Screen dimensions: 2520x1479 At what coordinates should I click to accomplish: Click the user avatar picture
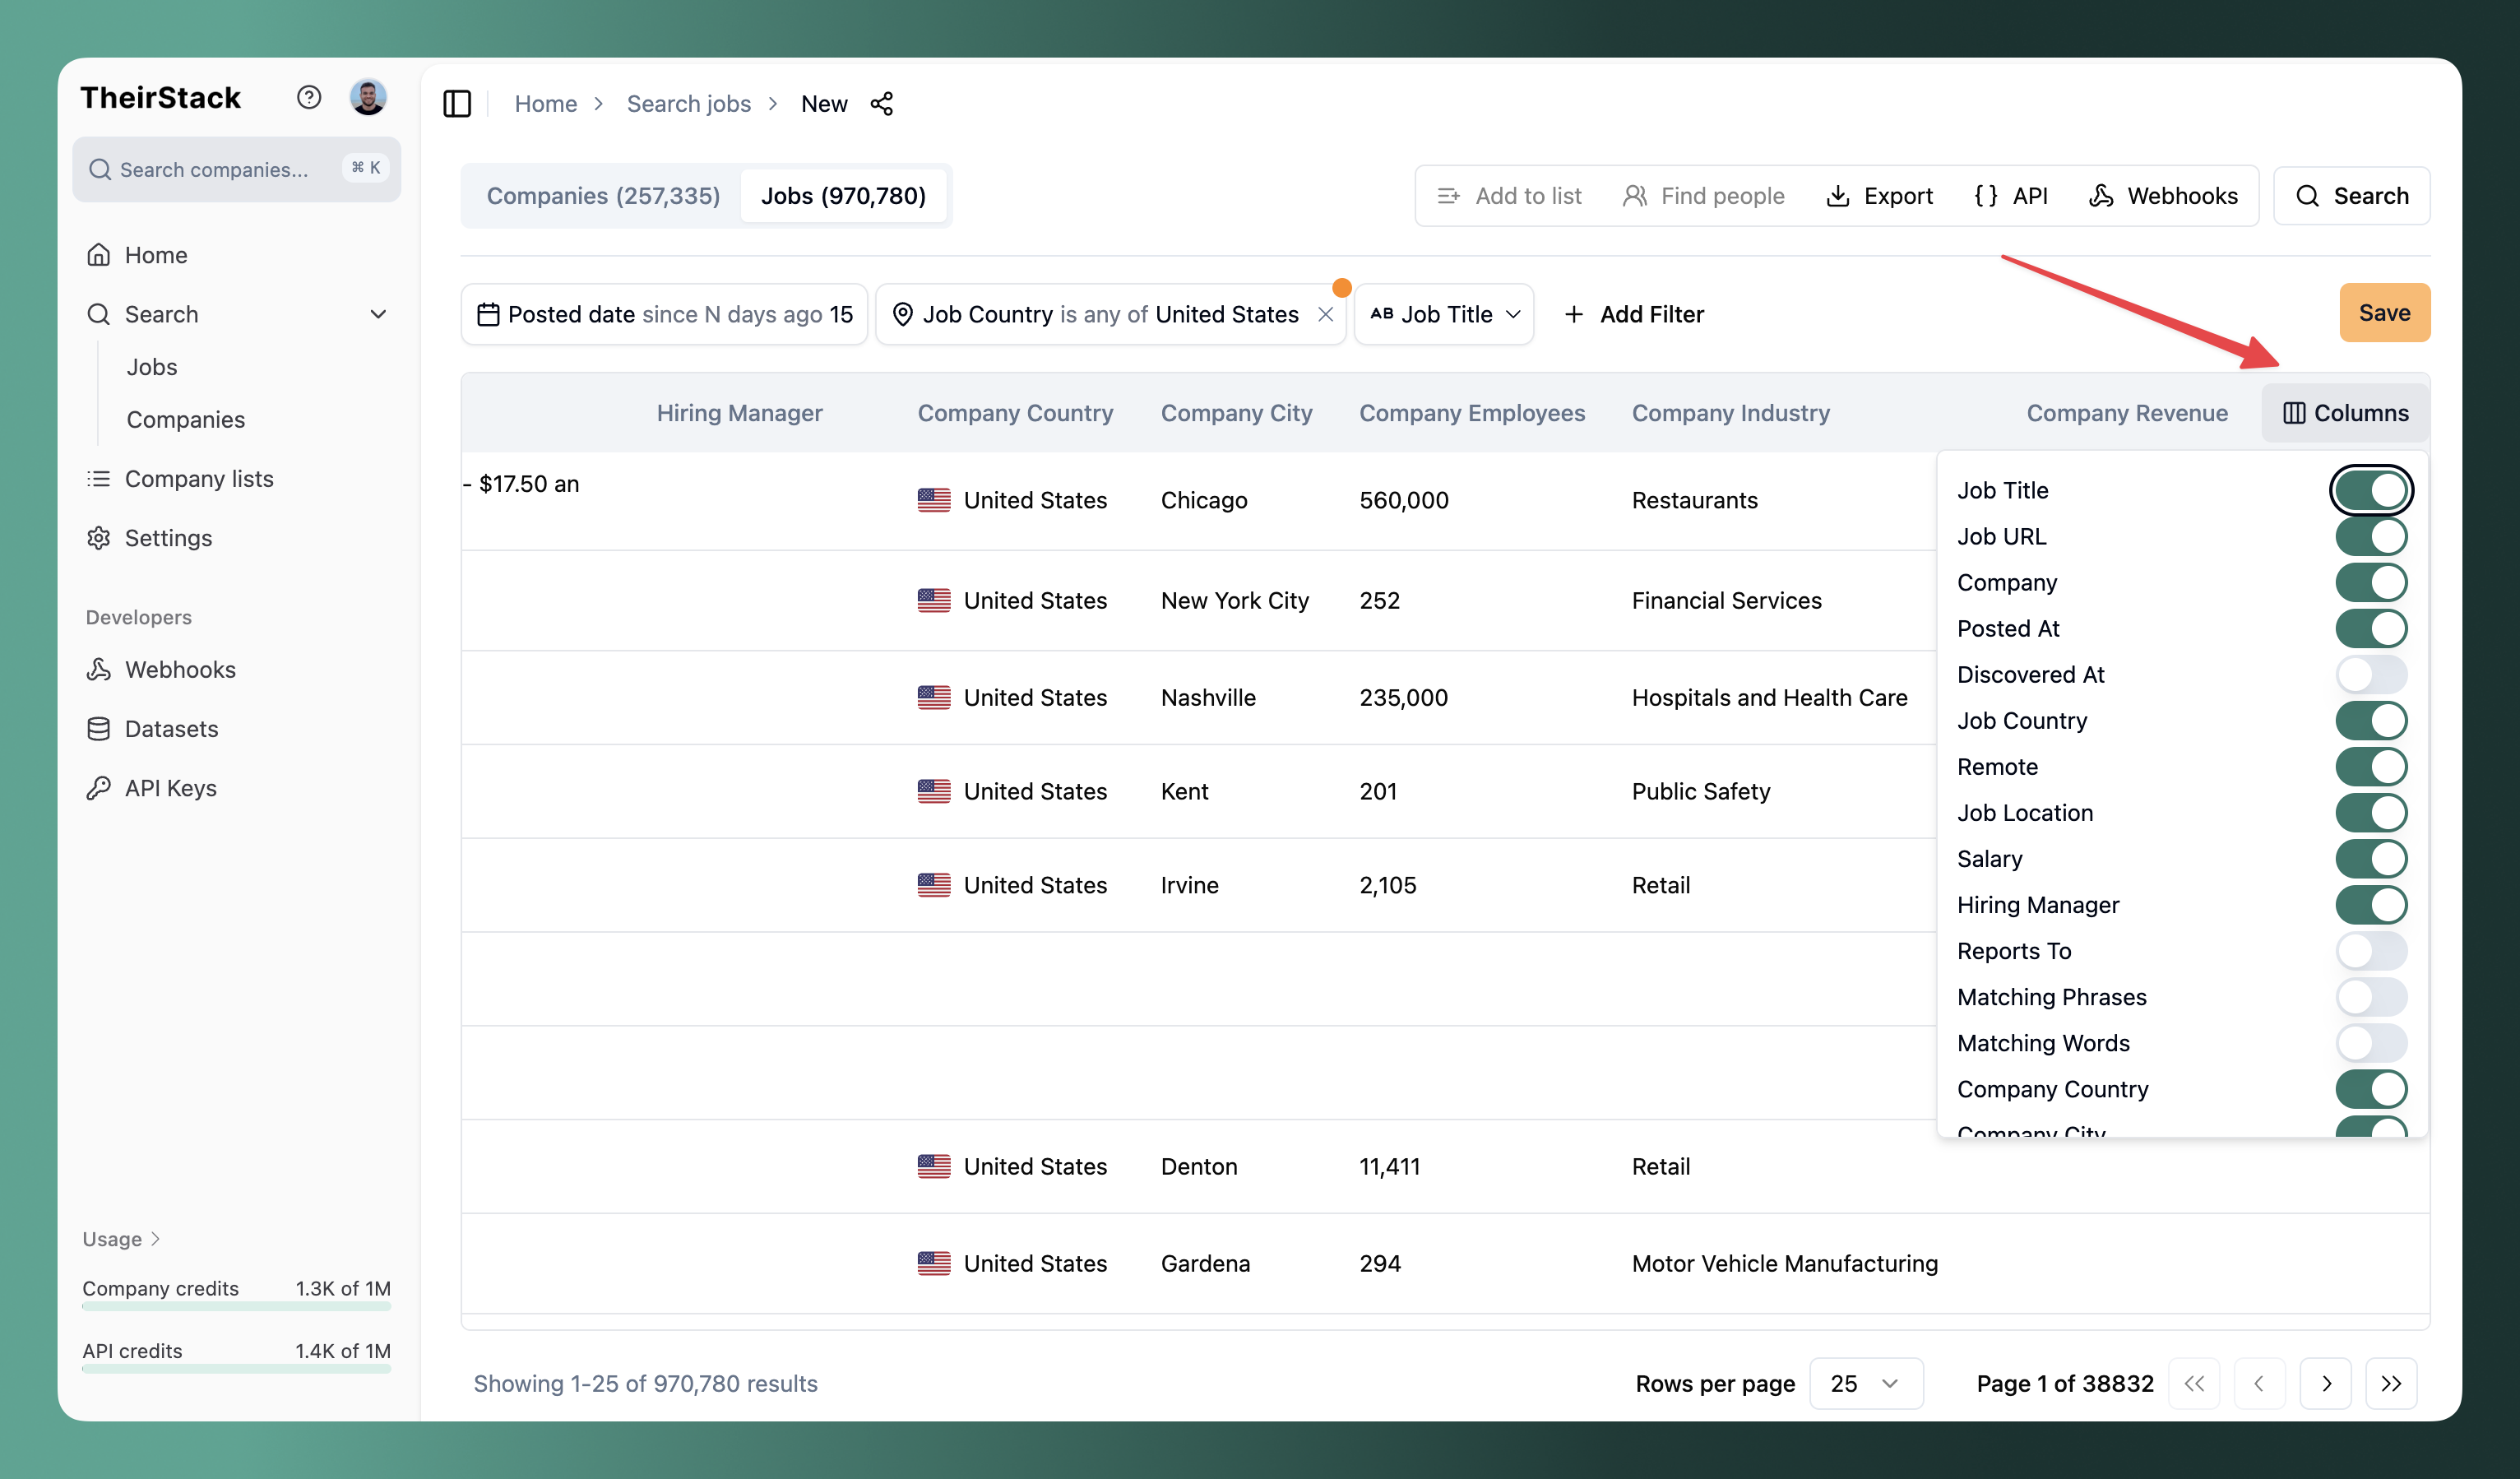(x=368, y=97)
